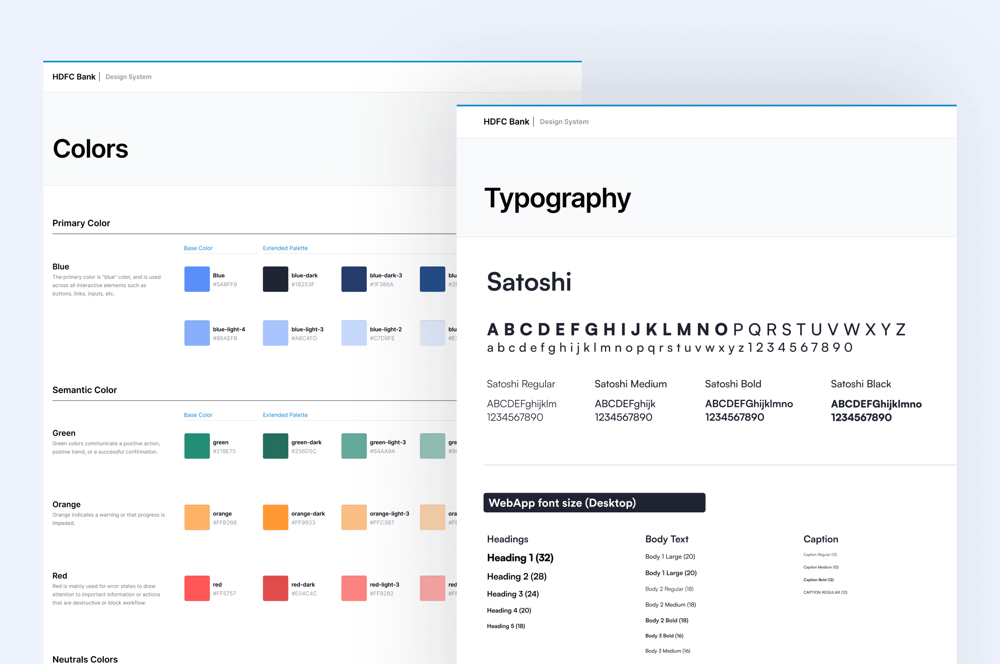
Task: Click the green #218E75 base swatch
Action: click(x=197, y=446)
